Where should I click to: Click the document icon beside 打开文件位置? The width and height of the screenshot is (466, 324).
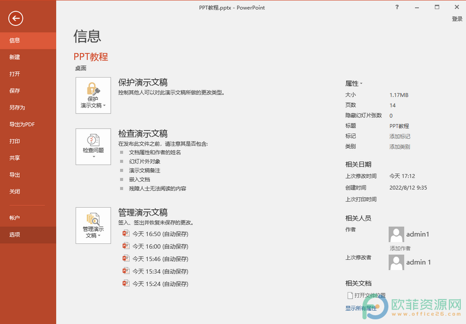coord(350,295)
